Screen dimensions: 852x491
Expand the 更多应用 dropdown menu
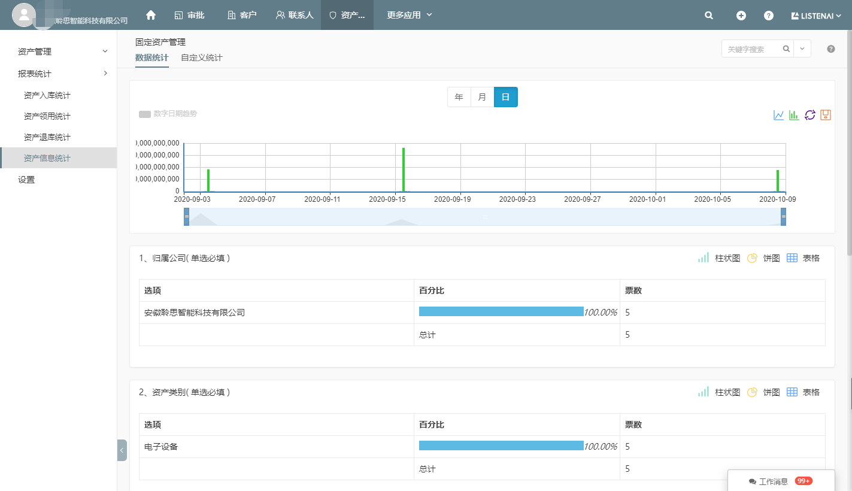click(410, 15)
